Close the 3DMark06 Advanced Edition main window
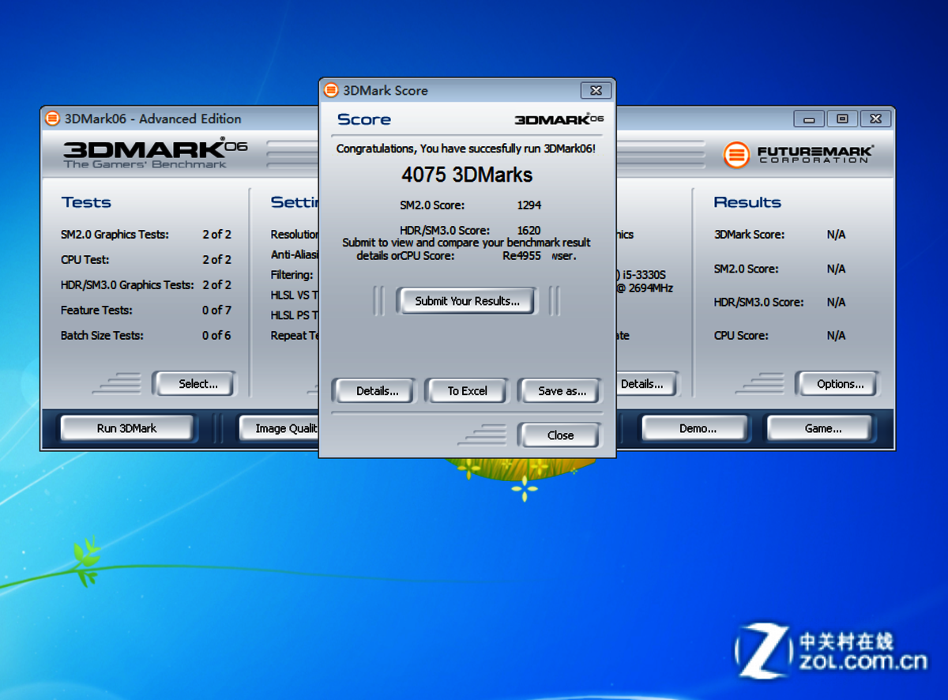The width and height of the screenshot is (948, 700). click(875, 119)
